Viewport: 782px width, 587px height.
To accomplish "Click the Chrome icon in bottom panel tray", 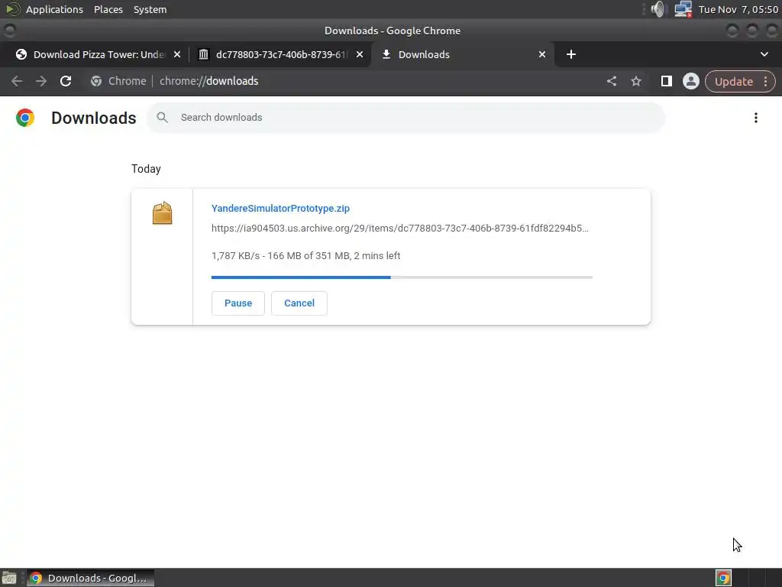I will tap(724, 578).
